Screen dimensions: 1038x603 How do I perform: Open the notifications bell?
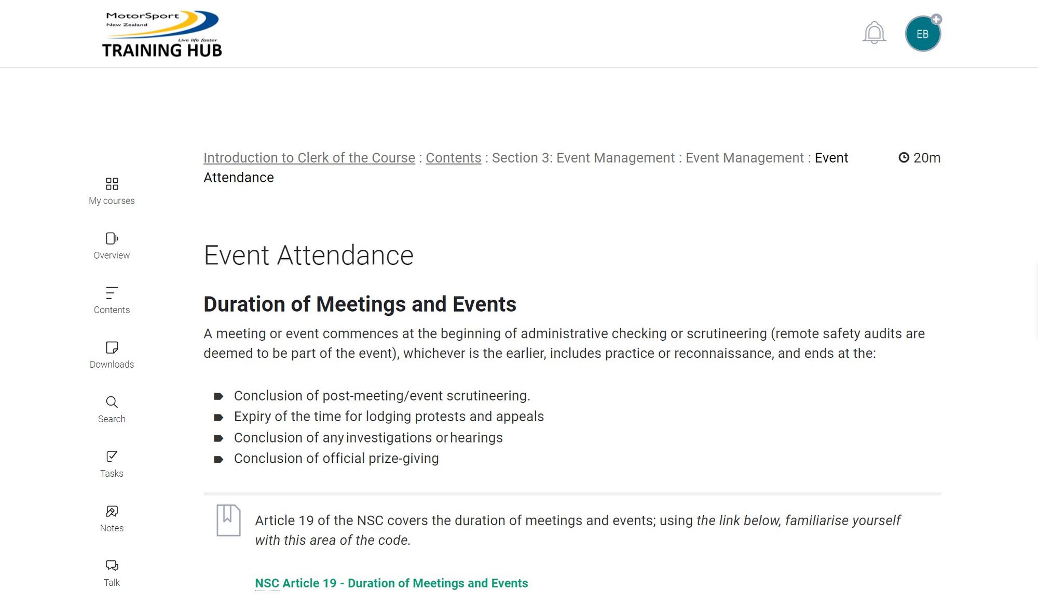pyautogui.click(x=874, y=33)
